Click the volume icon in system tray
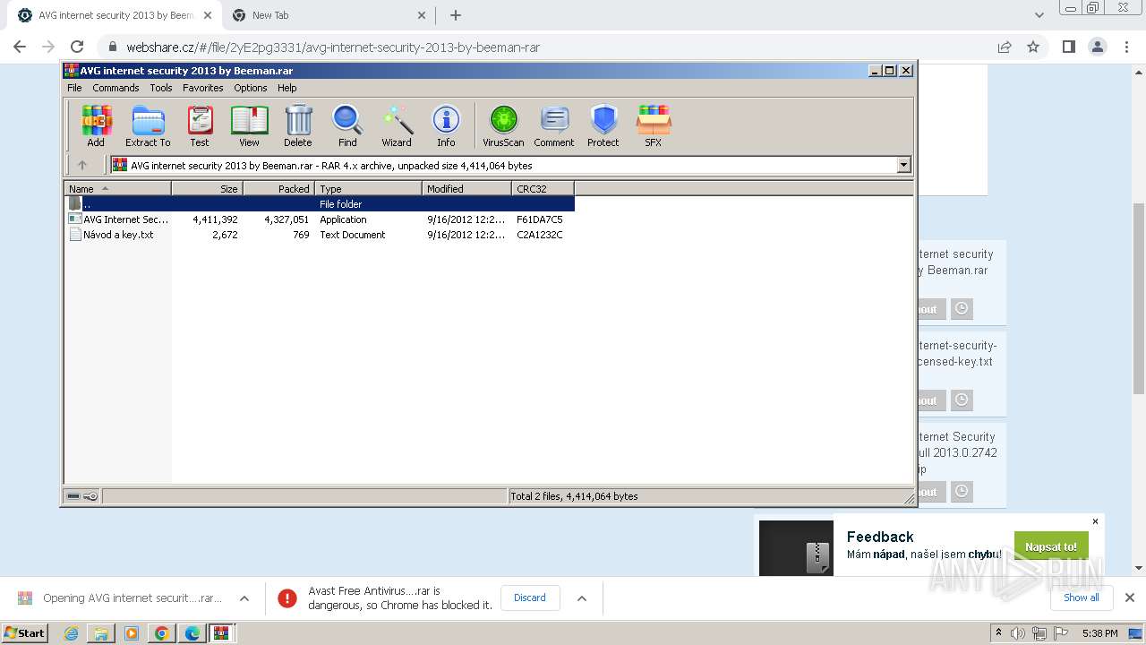Screen dimensions: 1146x645 click(x=1018, y=633)
